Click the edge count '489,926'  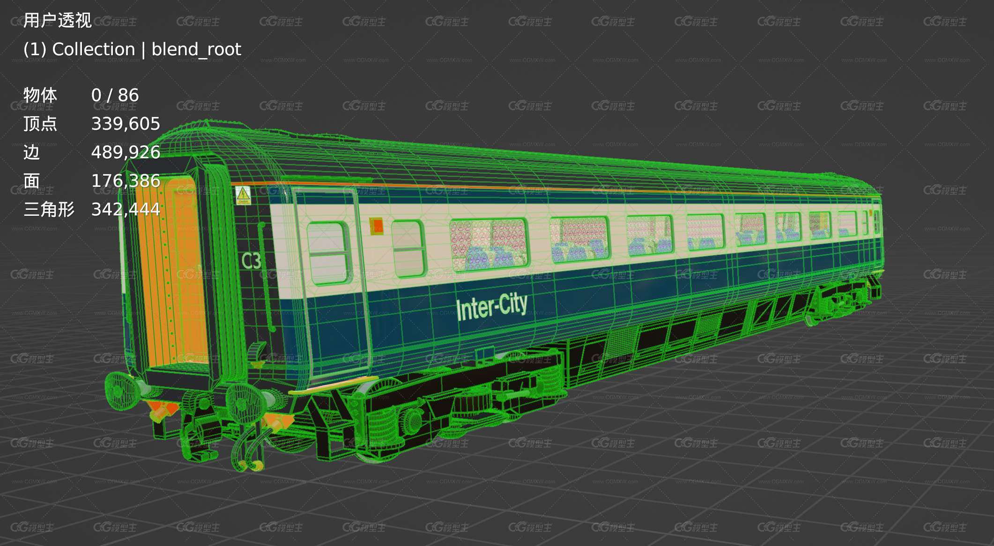pos(126,152)
